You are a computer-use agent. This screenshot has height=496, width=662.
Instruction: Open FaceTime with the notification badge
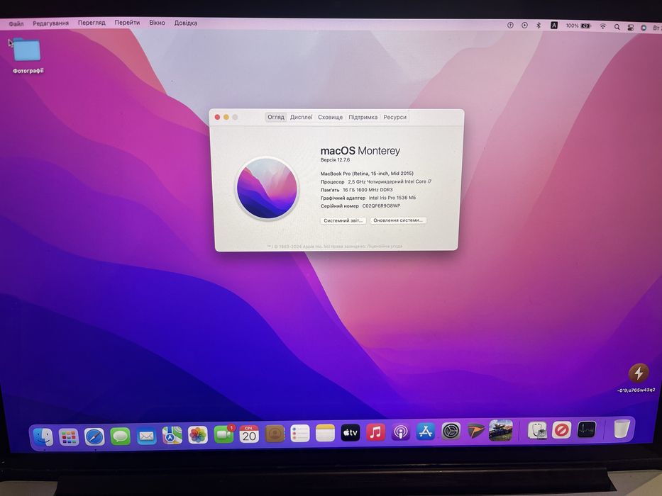[224, 434]
